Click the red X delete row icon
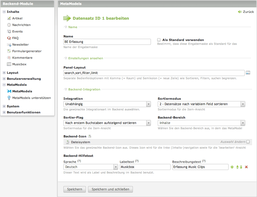This screenshot has width=257, height=197. [x=246, y=167]
